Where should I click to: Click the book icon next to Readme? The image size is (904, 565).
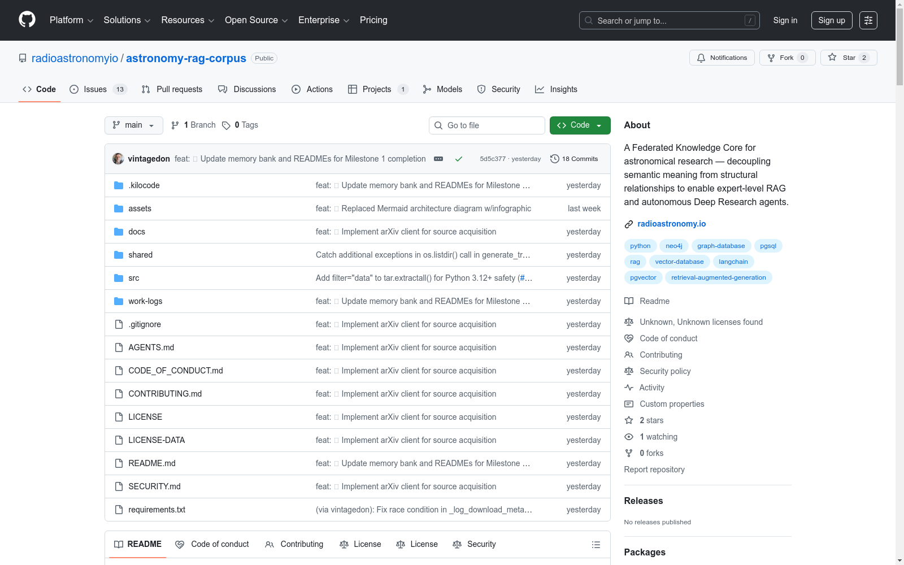629,301
